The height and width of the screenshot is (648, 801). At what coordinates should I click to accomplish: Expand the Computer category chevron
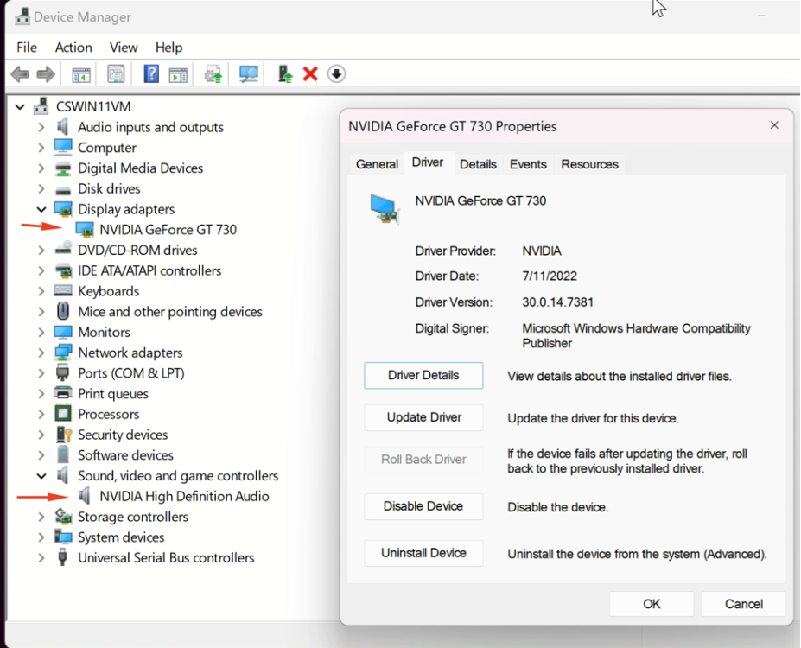[41, 148]
